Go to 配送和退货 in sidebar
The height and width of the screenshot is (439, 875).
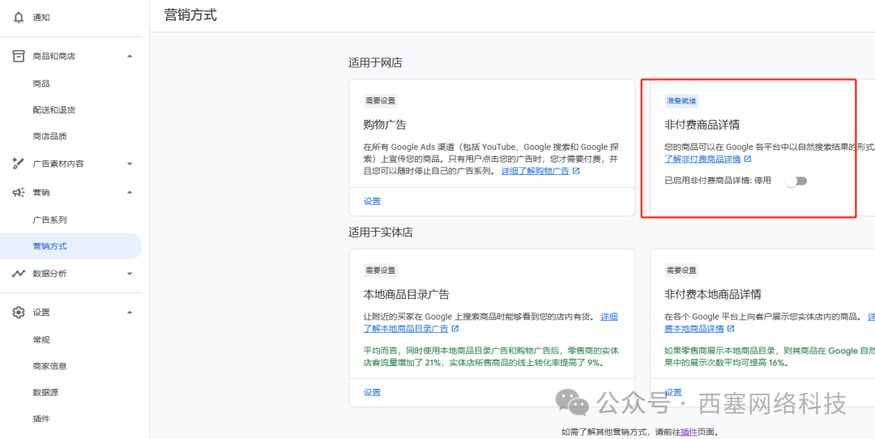point(54,110)
